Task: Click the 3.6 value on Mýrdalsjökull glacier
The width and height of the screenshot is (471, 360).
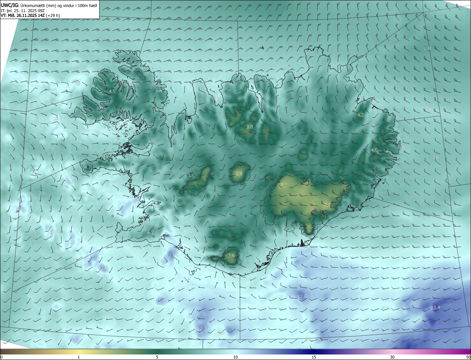Action: click(231, 255)
